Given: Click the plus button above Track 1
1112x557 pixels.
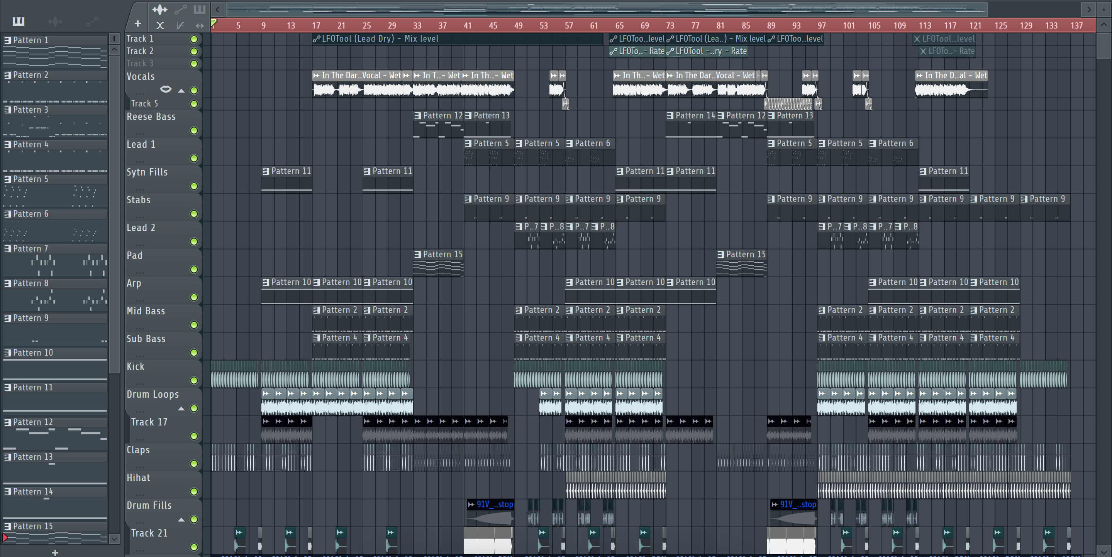Looking at the screenshot, I should pos(138,24).
